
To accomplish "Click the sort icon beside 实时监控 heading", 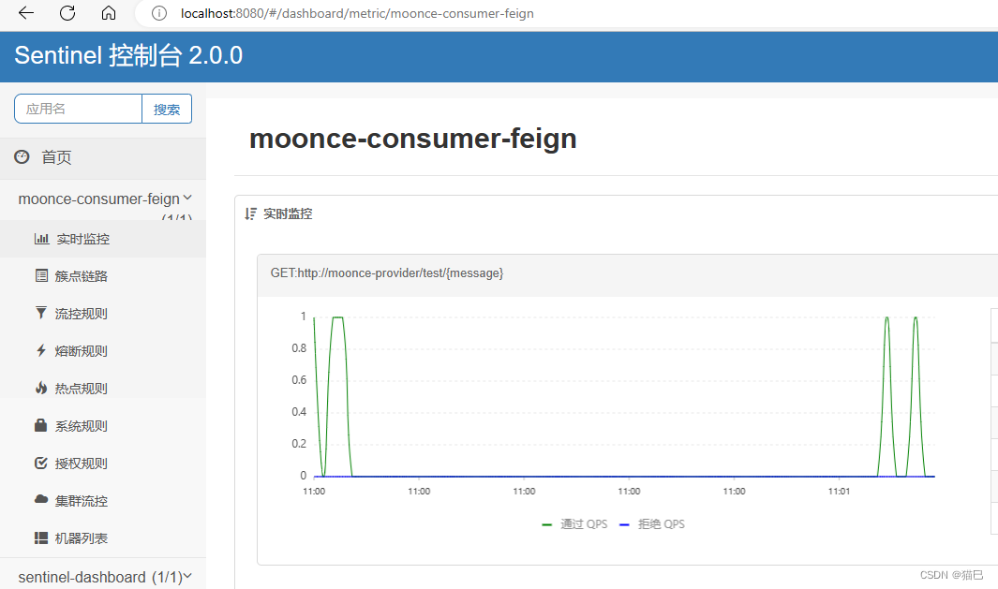I will click(x=251, y=214).
